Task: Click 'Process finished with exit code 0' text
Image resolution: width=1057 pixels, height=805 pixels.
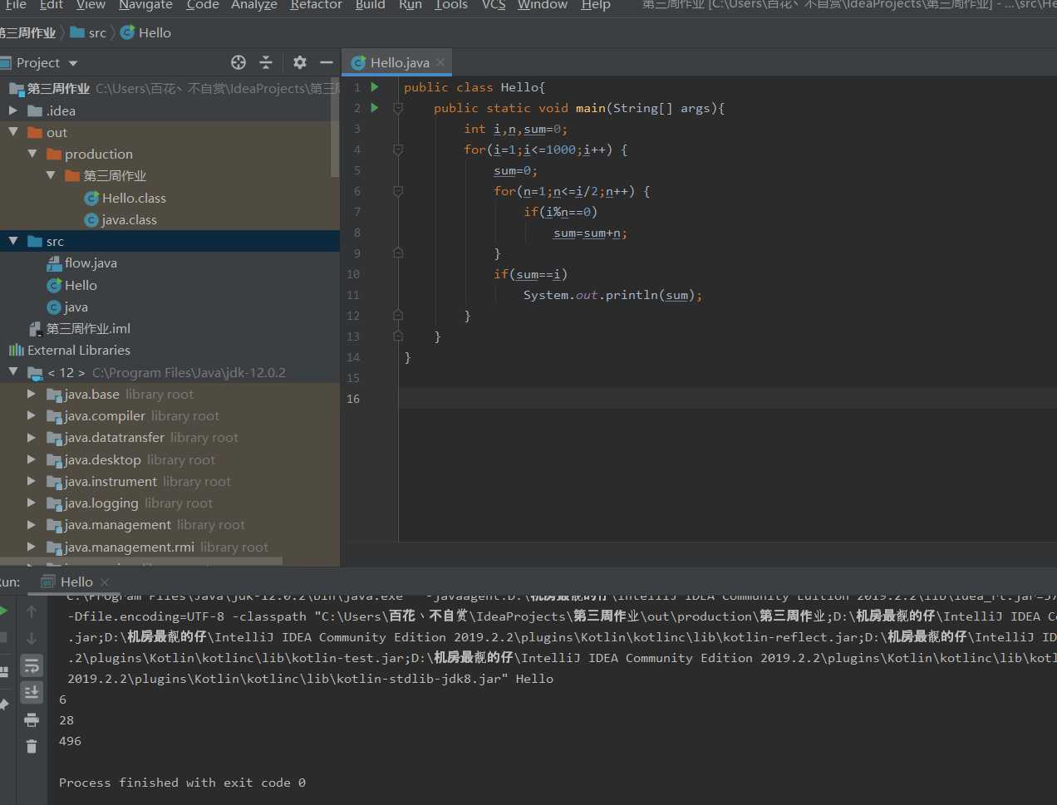Action: click(x=182, y=783)
